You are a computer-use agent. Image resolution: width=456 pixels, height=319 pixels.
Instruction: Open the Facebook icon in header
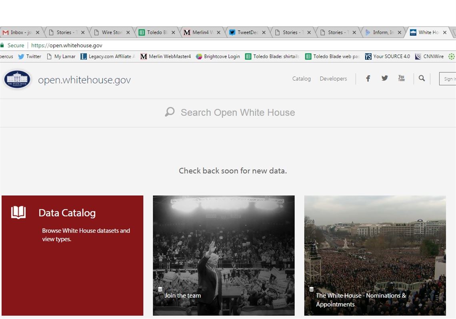(368, 78)
